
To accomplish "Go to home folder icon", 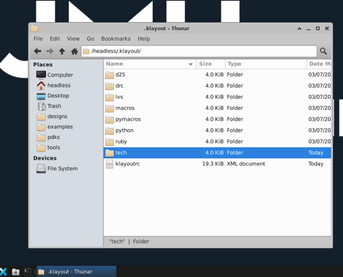I will (x=74, y=51).
